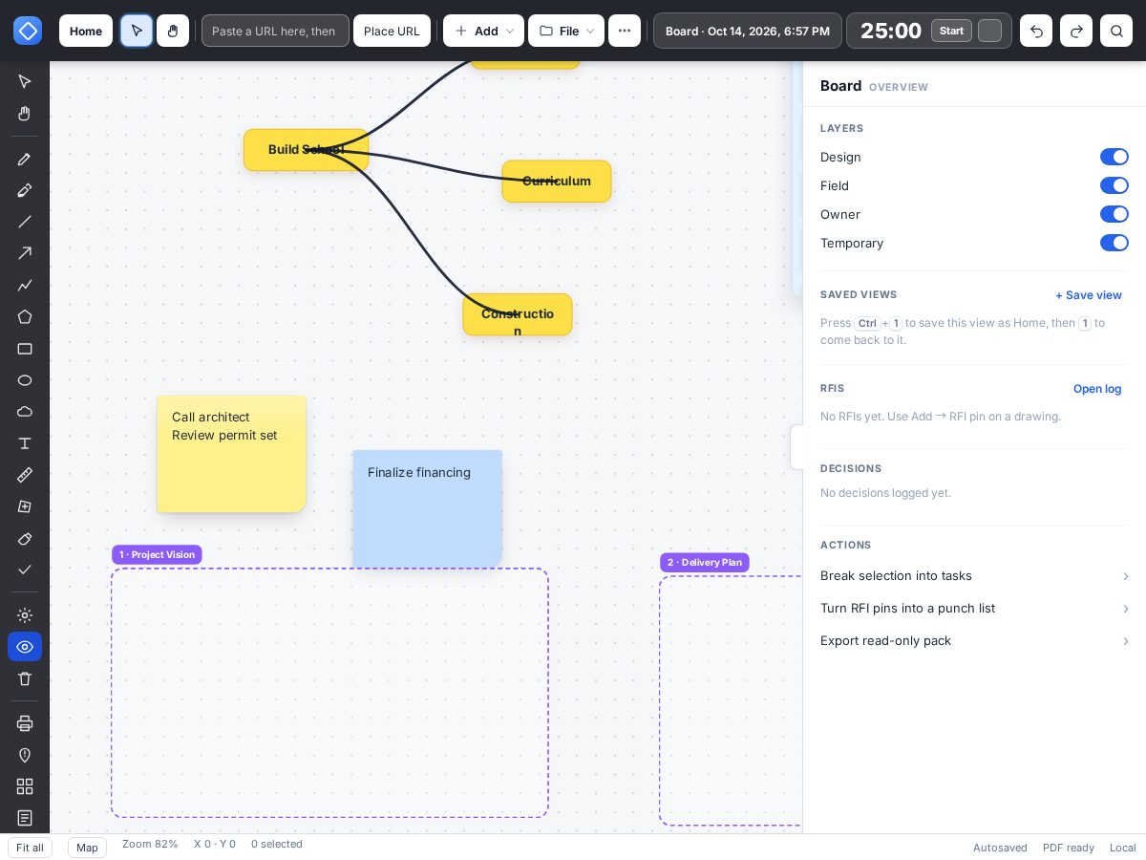The image size is (1146, 860).
Task: Switch to select mode in top toolbar
Action: coord(137,31)
